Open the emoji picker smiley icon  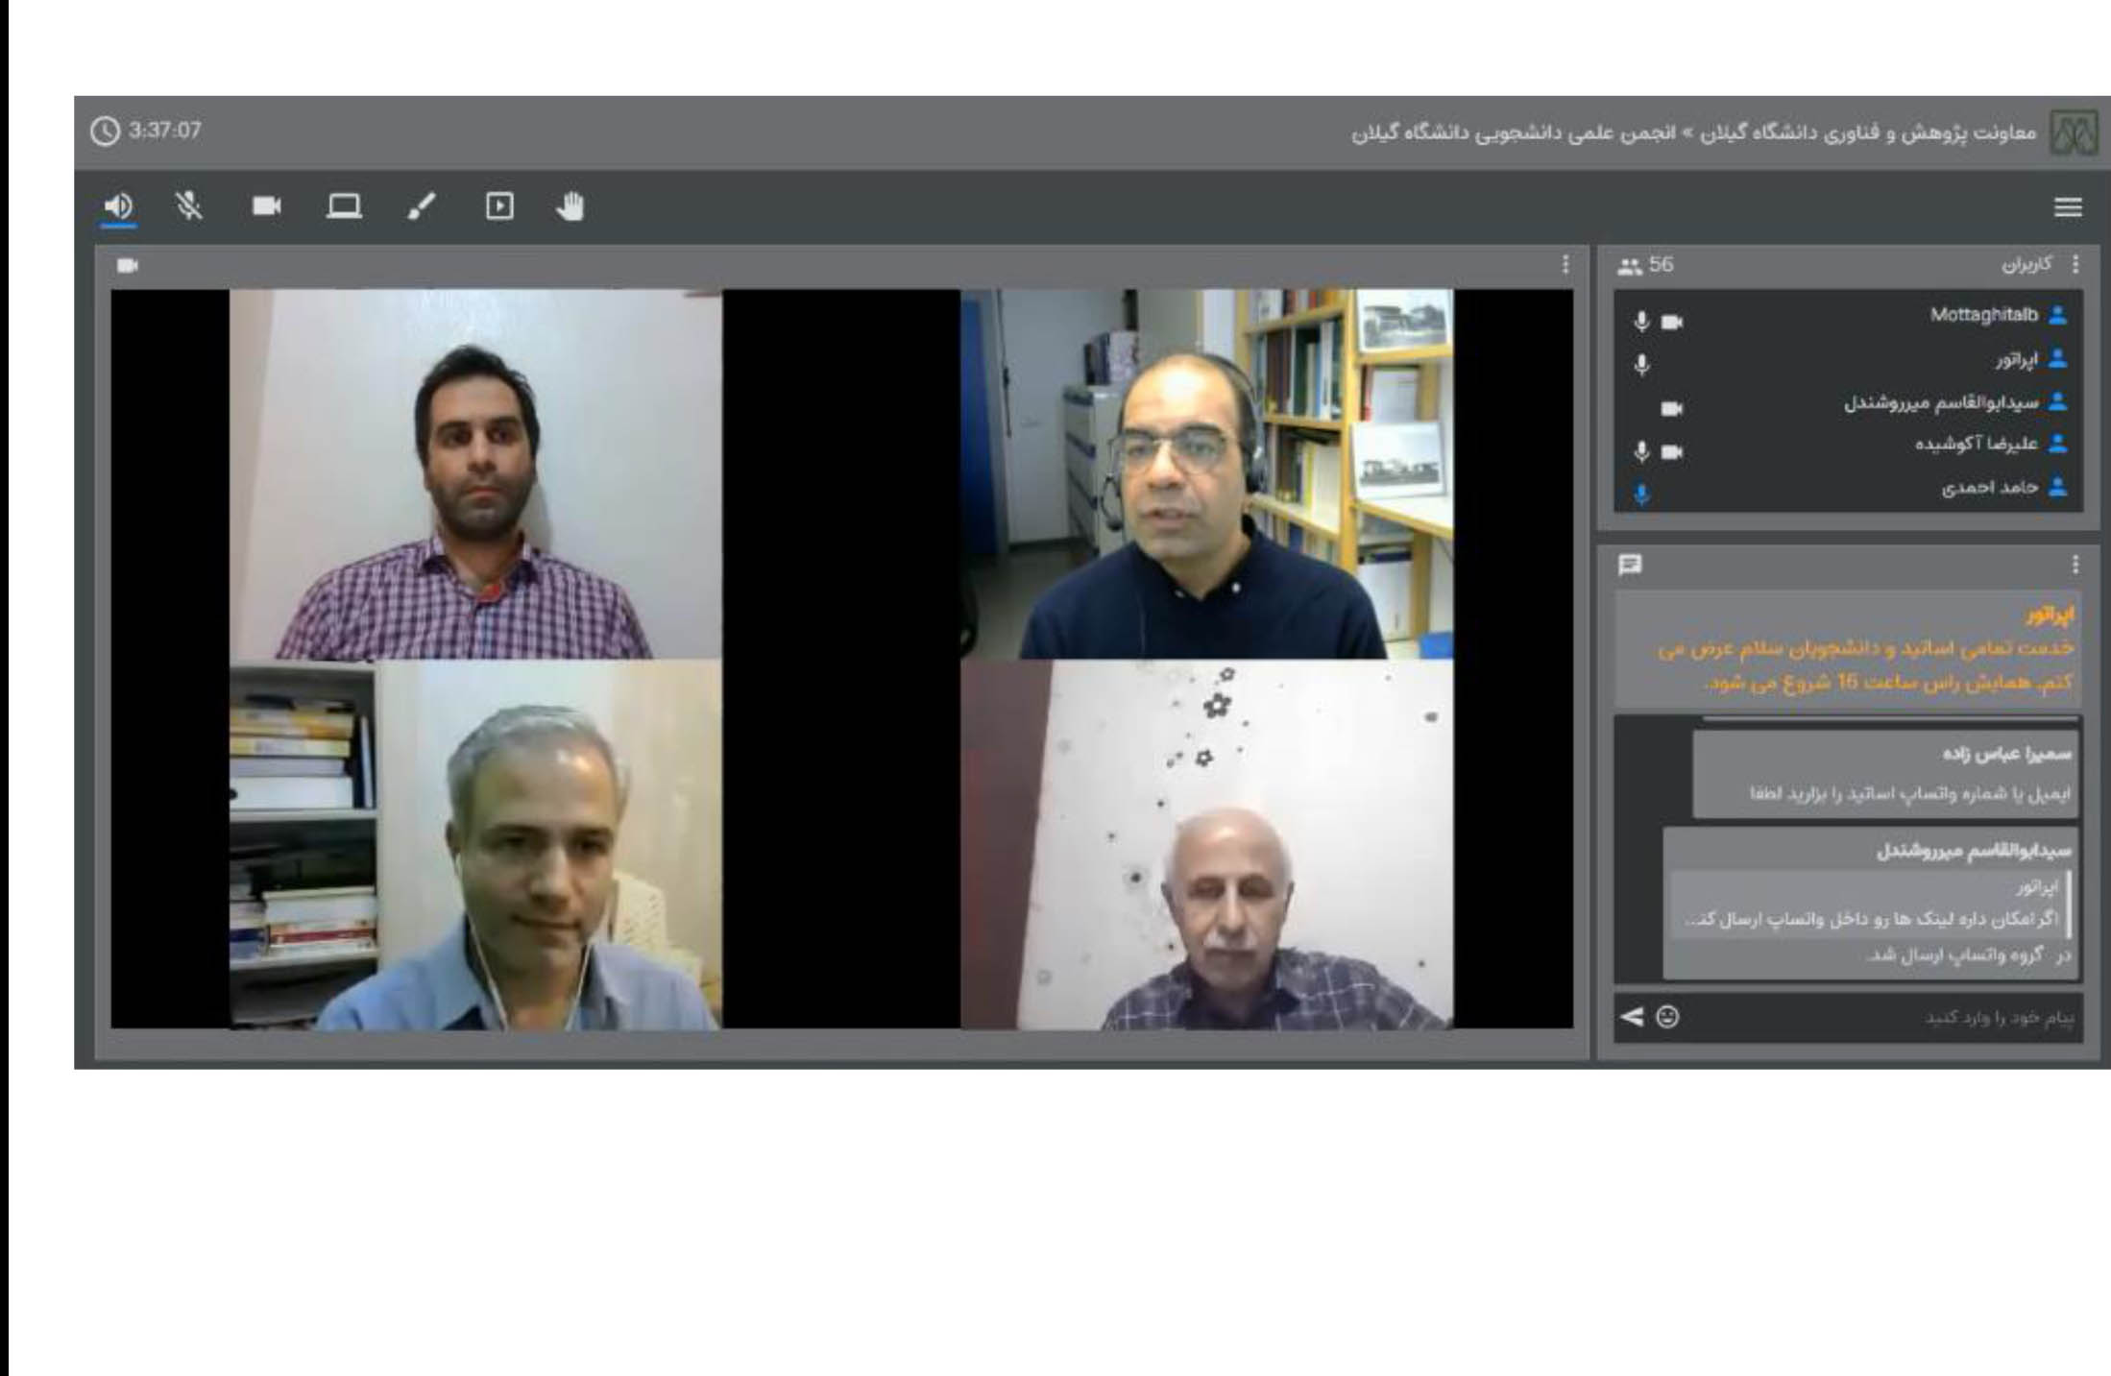[x=1668, y=1016]
